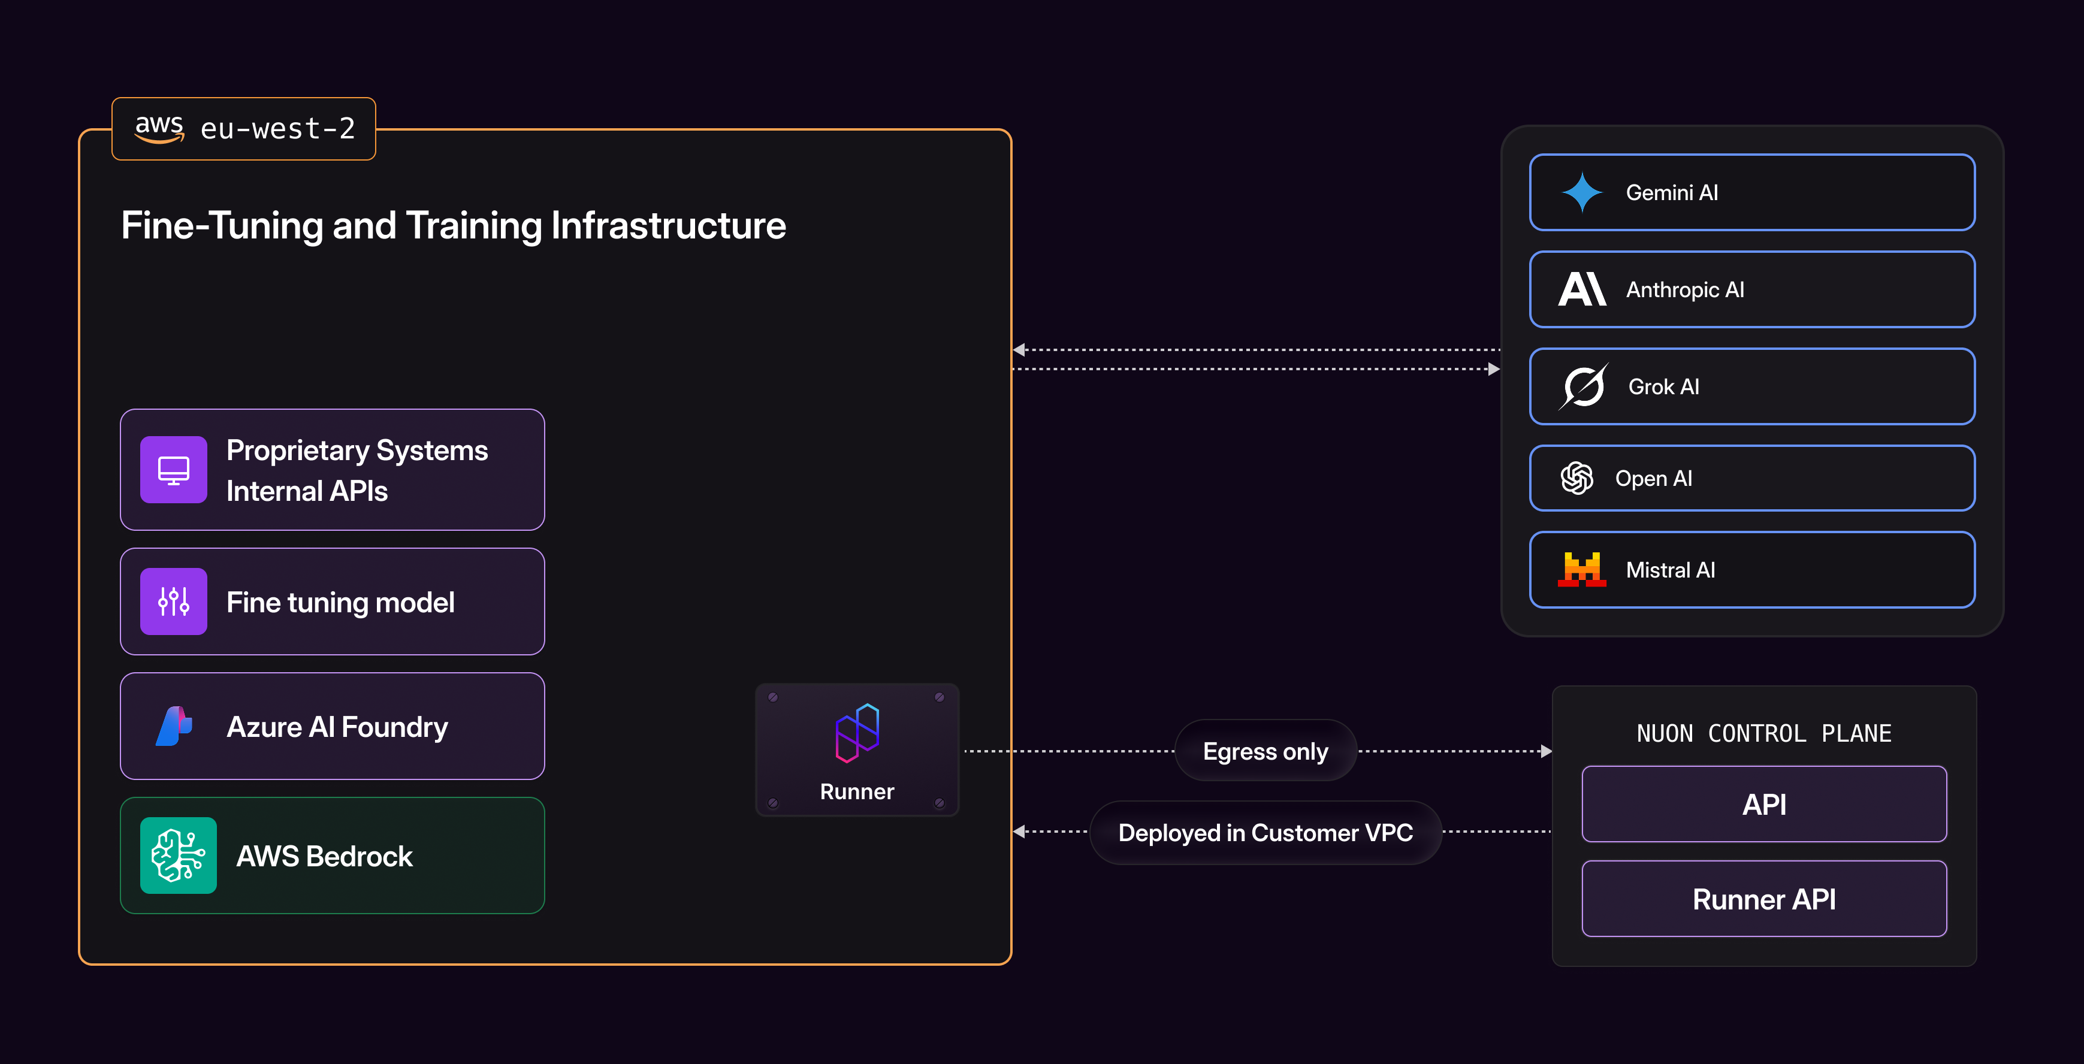Click the Grok AI logo icon
Screen dimensions: 2084x1064
tap(1582, 387)
